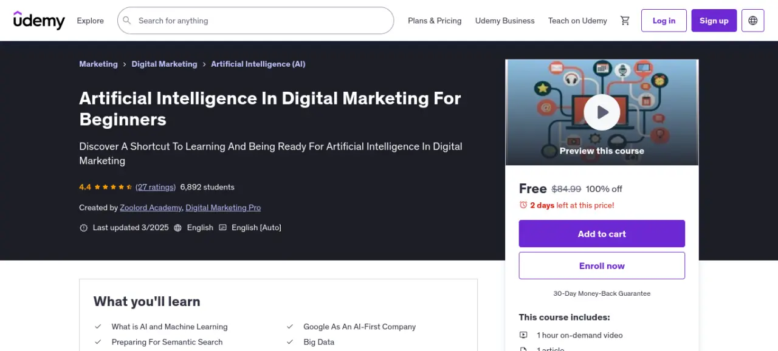Open the 27 ratings link
Image resolution: width=778 pixels, height=351 pixels.
tap(156, 187)
